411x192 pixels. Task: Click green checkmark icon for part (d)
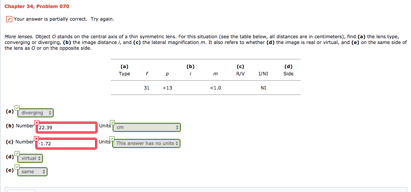17,153
